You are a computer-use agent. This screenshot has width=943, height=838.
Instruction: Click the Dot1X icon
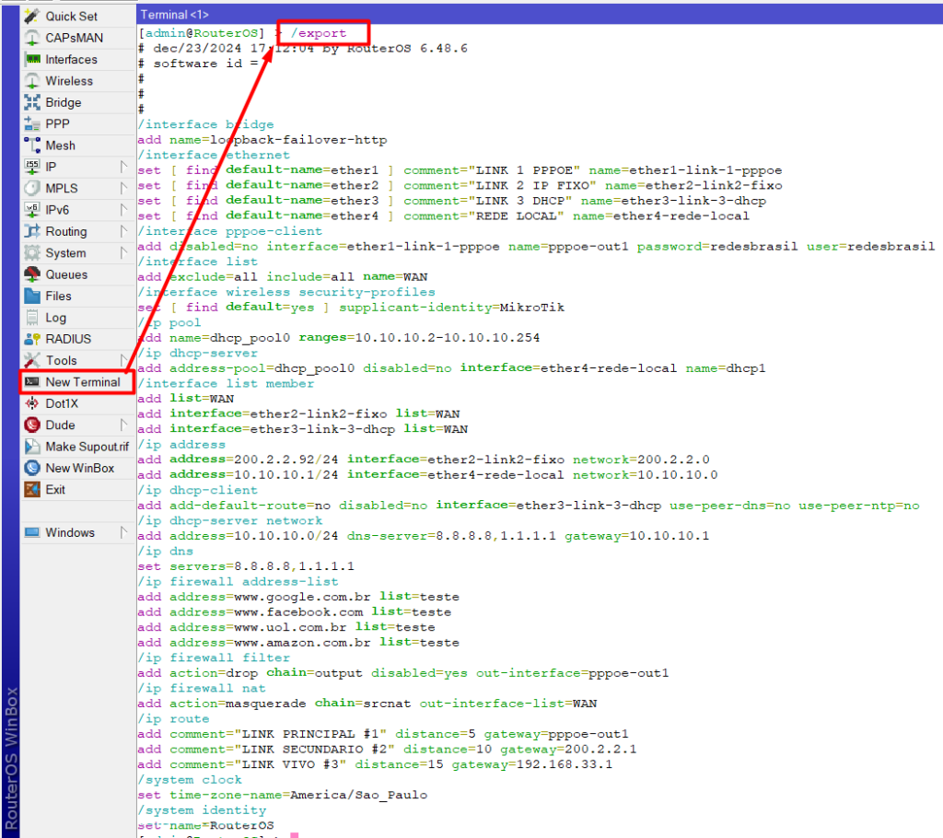(x=32, y=403)
